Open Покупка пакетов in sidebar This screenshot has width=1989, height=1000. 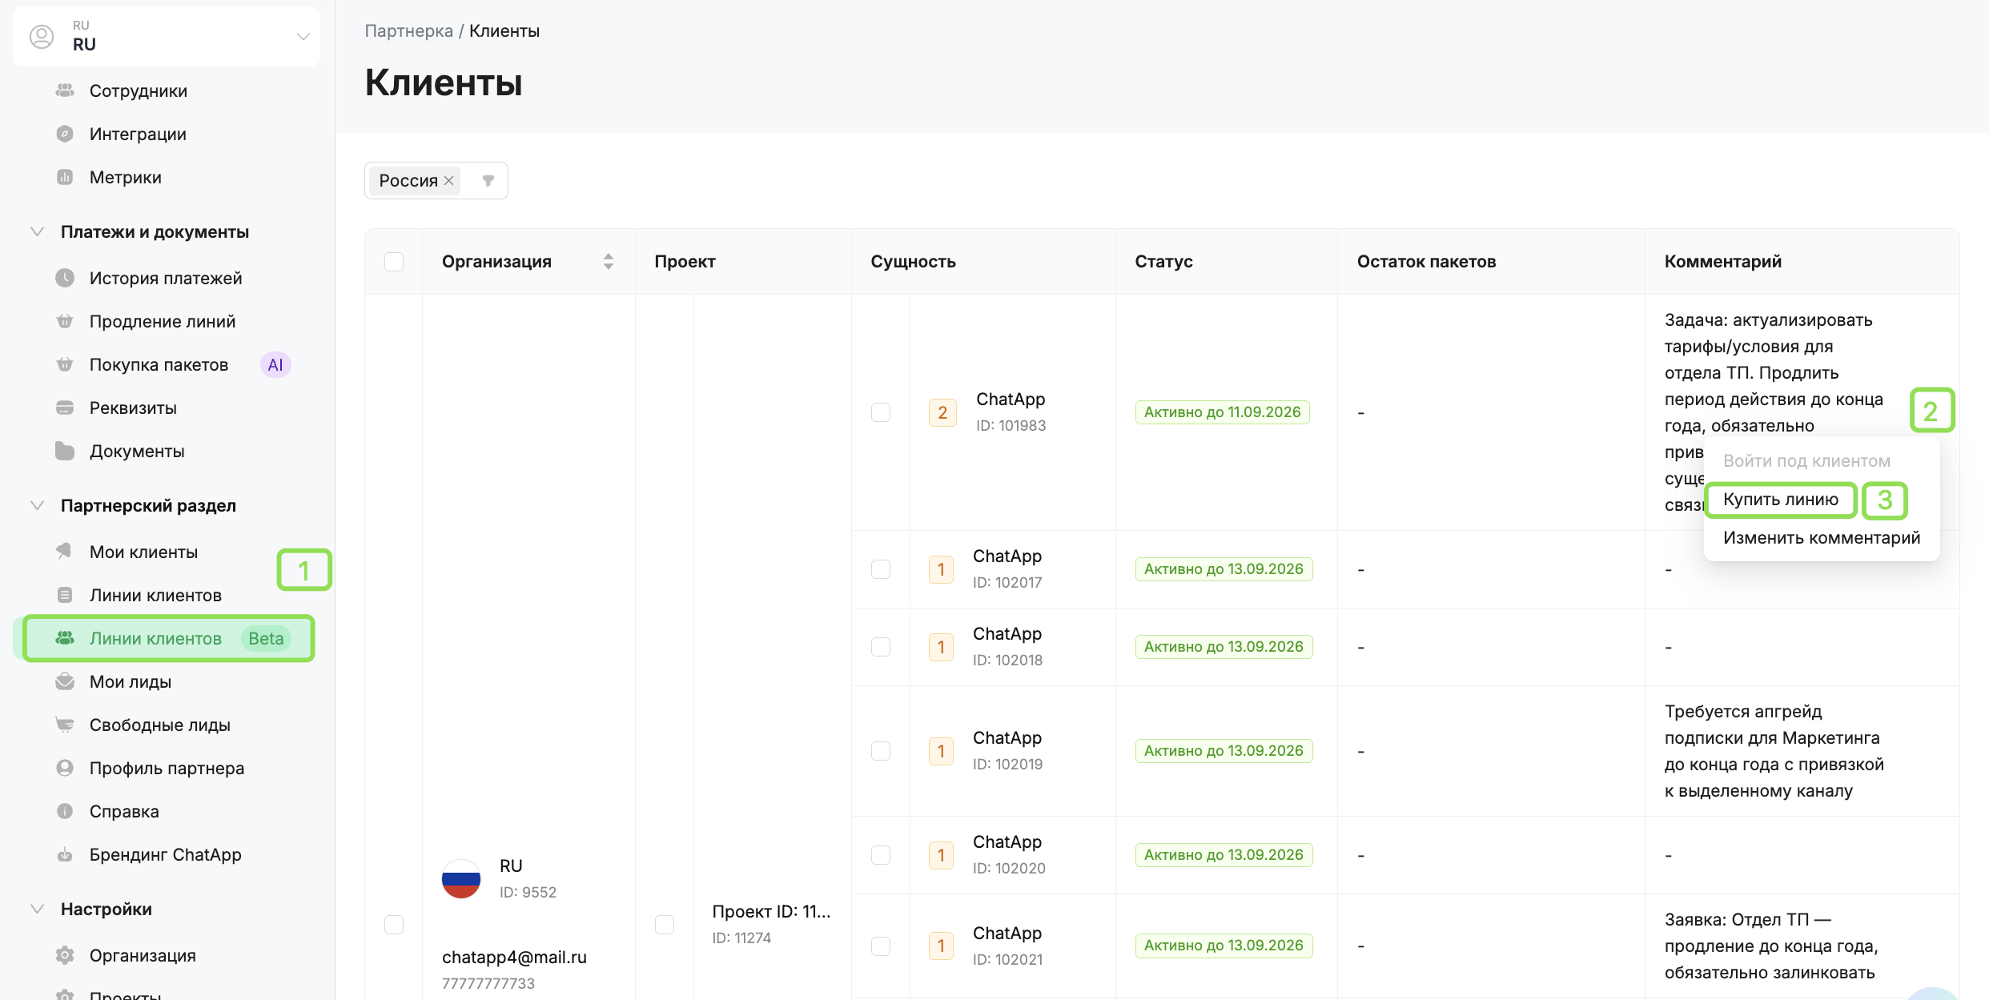[x=159, y=365]
